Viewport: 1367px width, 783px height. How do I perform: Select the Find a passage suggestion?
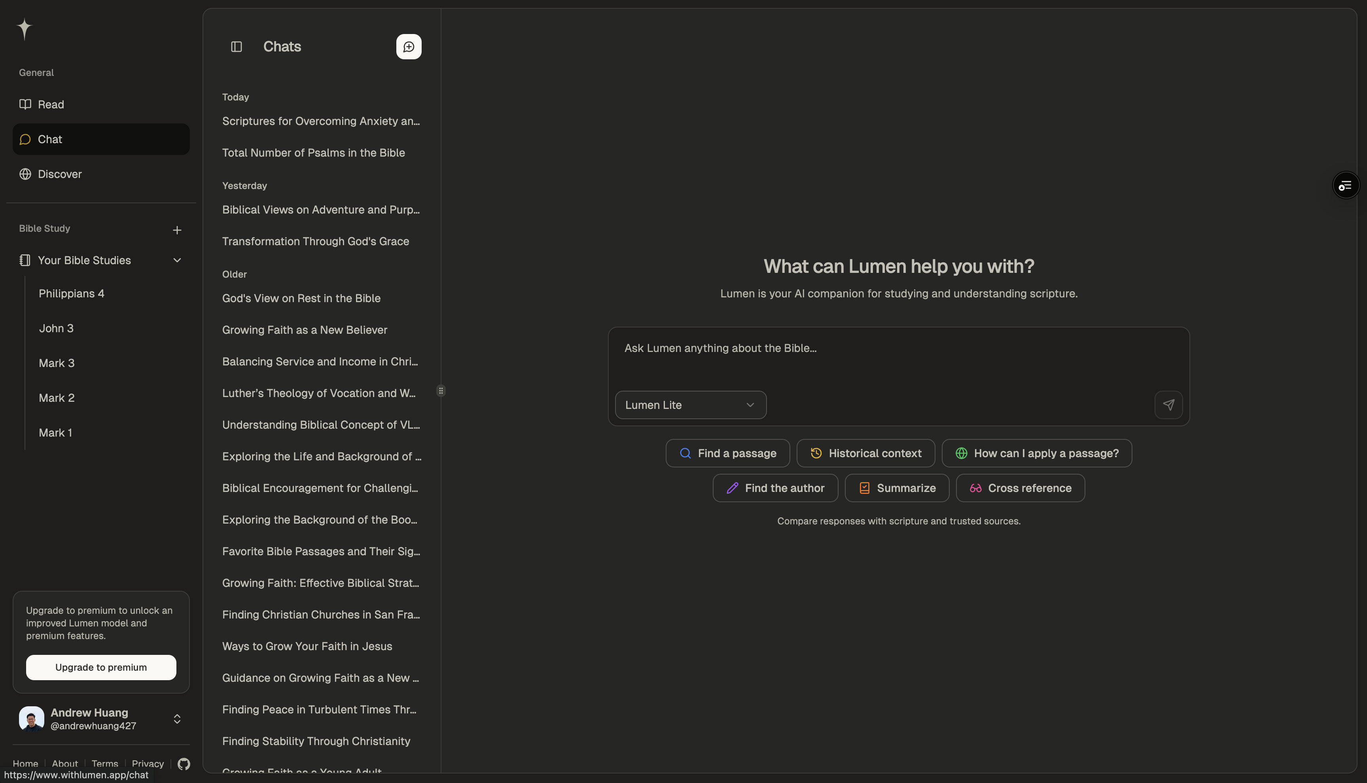point(727,453)
